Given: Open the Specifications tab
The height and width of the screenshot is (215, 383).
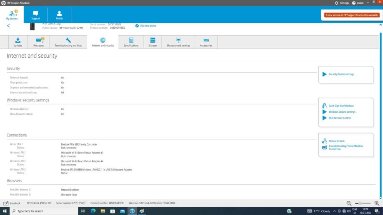Looking at the screenshot, I should point(131,42).
